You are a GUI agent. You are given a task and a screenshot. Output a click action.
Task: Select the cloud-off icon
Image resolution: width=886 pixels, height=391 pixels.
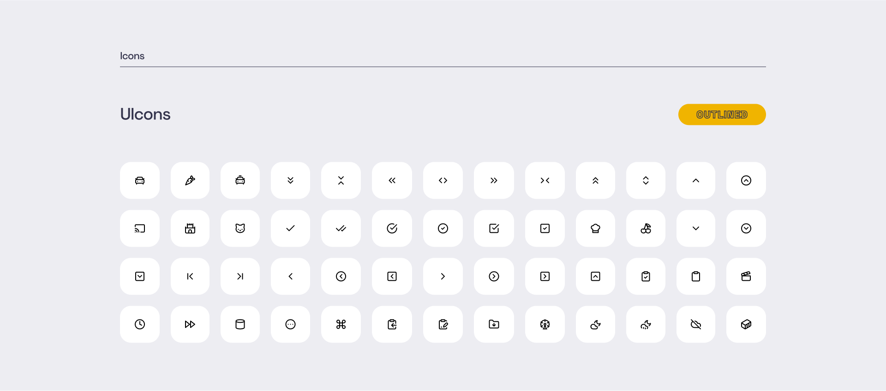pos(696,324)
